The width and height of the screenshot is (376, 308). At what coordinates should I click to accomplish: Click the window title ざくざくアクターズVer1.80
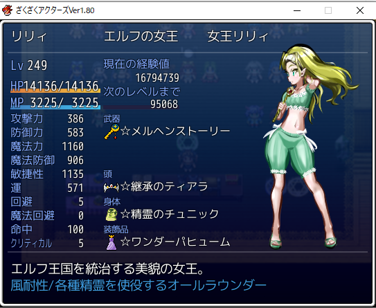click(x=55, y=10)
